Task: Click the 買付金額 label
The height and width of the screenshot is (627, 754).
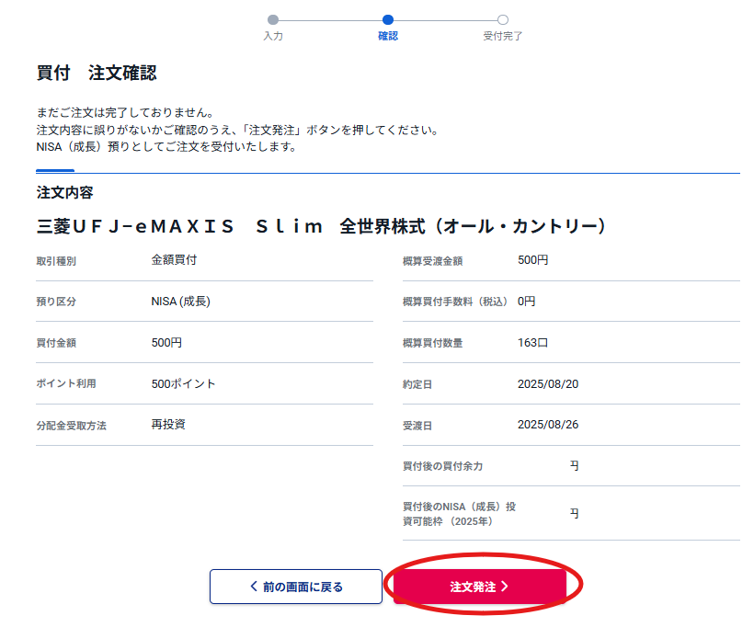Action: 56,343
